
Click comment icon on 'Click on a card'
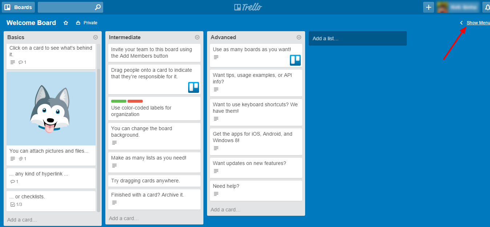point(21,62)
